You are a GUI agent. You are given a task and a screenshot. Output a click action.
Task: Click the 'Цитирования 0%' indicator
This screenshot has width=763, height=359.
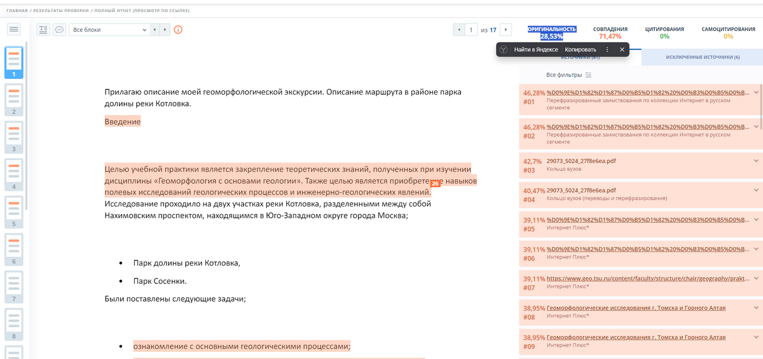tap(664, 33)
